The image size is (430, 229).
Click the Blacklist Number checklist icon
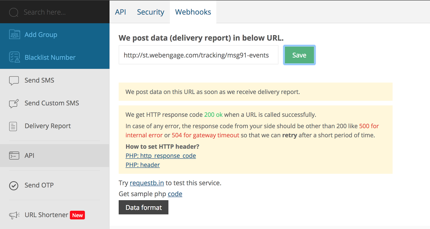coord(15,57)
